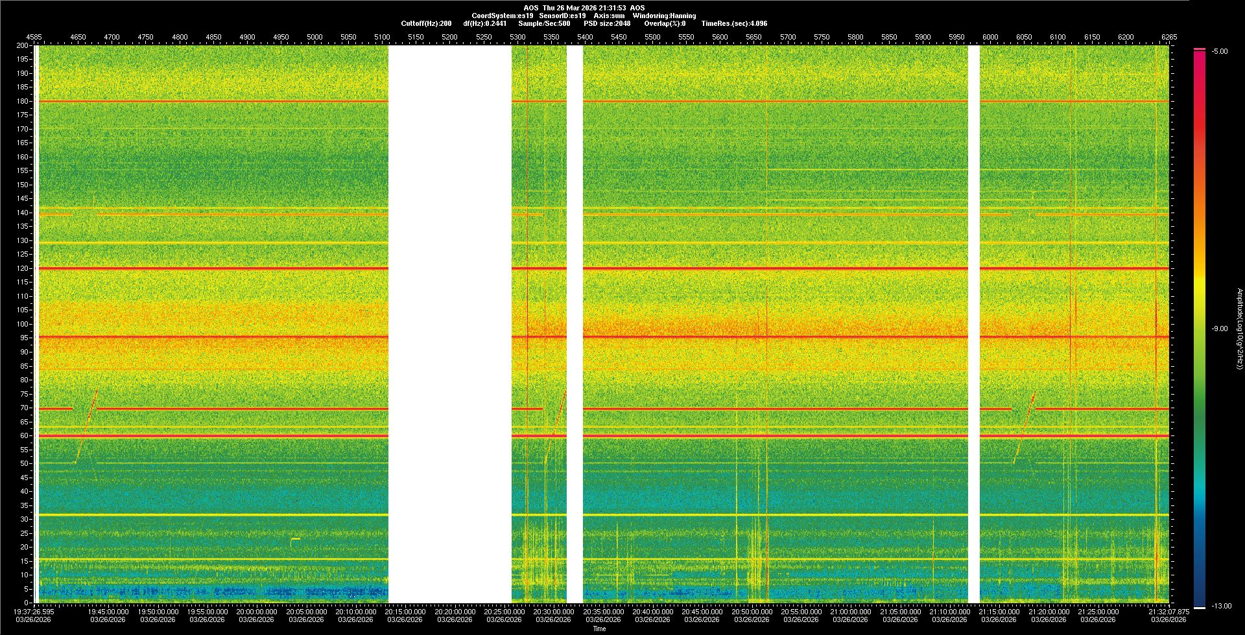Click the 19:45:00.000 time axis label

[108, 611]
